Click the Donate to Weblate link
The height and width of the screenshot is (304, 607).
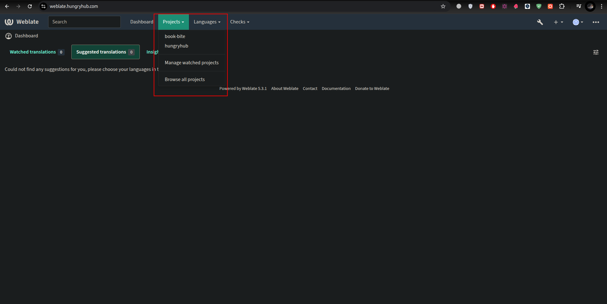372,89
